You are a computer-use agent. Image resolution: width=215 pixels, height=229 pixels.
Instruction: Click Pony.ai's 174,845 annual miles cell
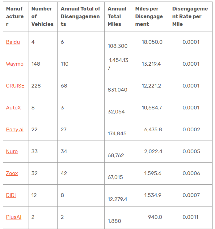[117, 133]
